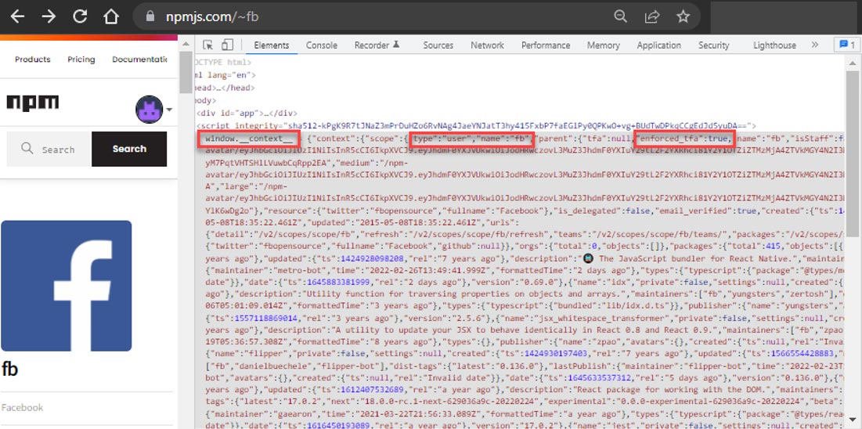Click the window.__context__ text

coord(248,139)
